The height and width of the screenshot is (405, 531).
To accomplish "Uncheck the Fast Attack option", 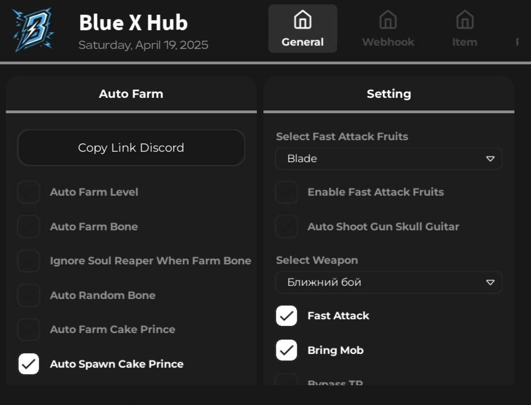I will pos(287,316).
